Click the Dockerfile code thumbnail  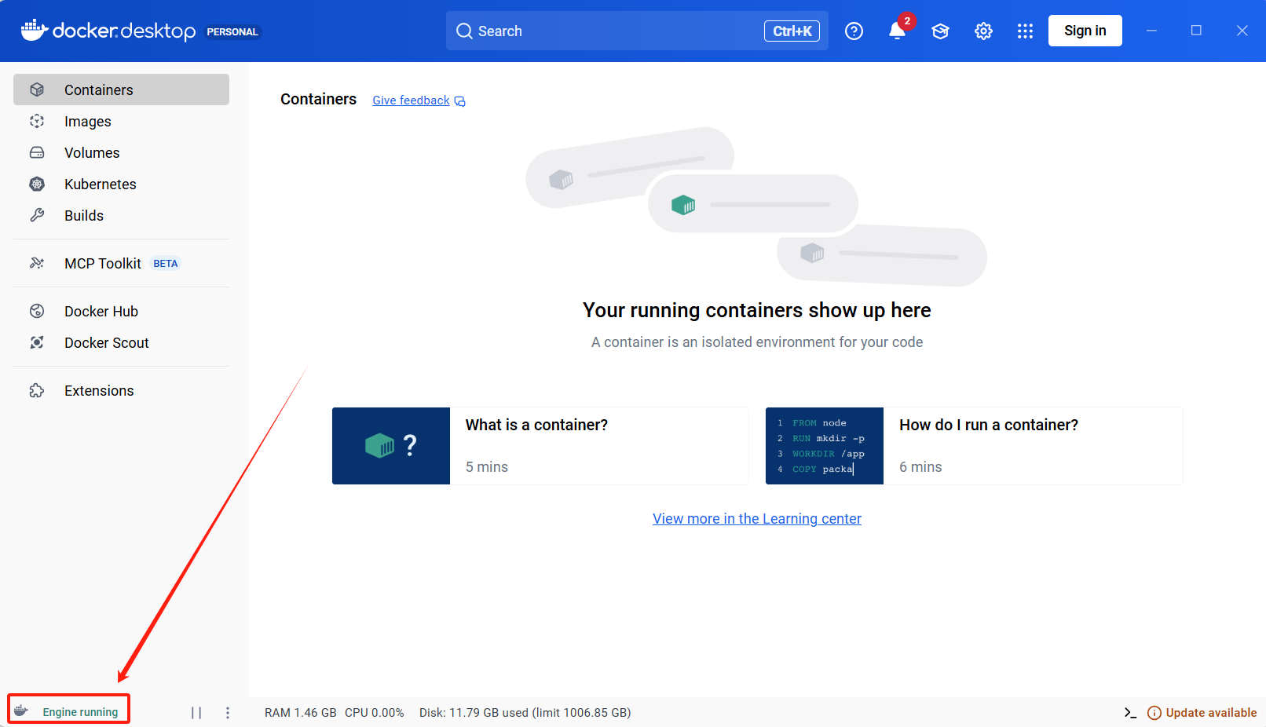pos(825,446)
